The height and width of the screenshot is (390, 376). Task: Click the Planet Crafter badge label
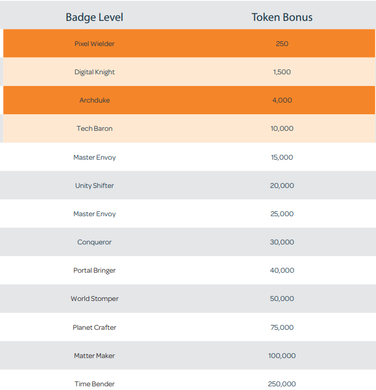[94, 327]
